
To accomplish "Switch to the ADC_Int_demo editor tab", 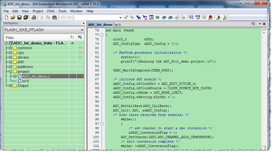I will 100,25.
